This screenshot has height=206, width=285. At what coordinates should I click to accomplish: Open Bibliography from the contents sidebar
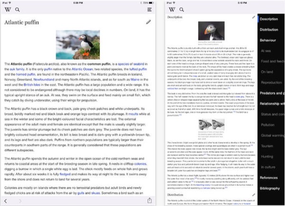(271, 188)
